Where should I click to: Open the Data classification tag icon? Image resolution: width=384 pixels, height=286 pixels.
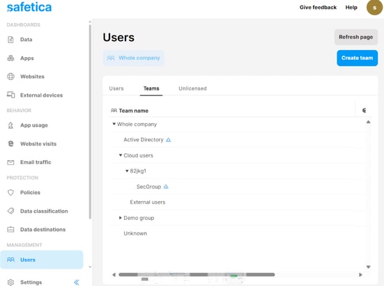point(10,211)
